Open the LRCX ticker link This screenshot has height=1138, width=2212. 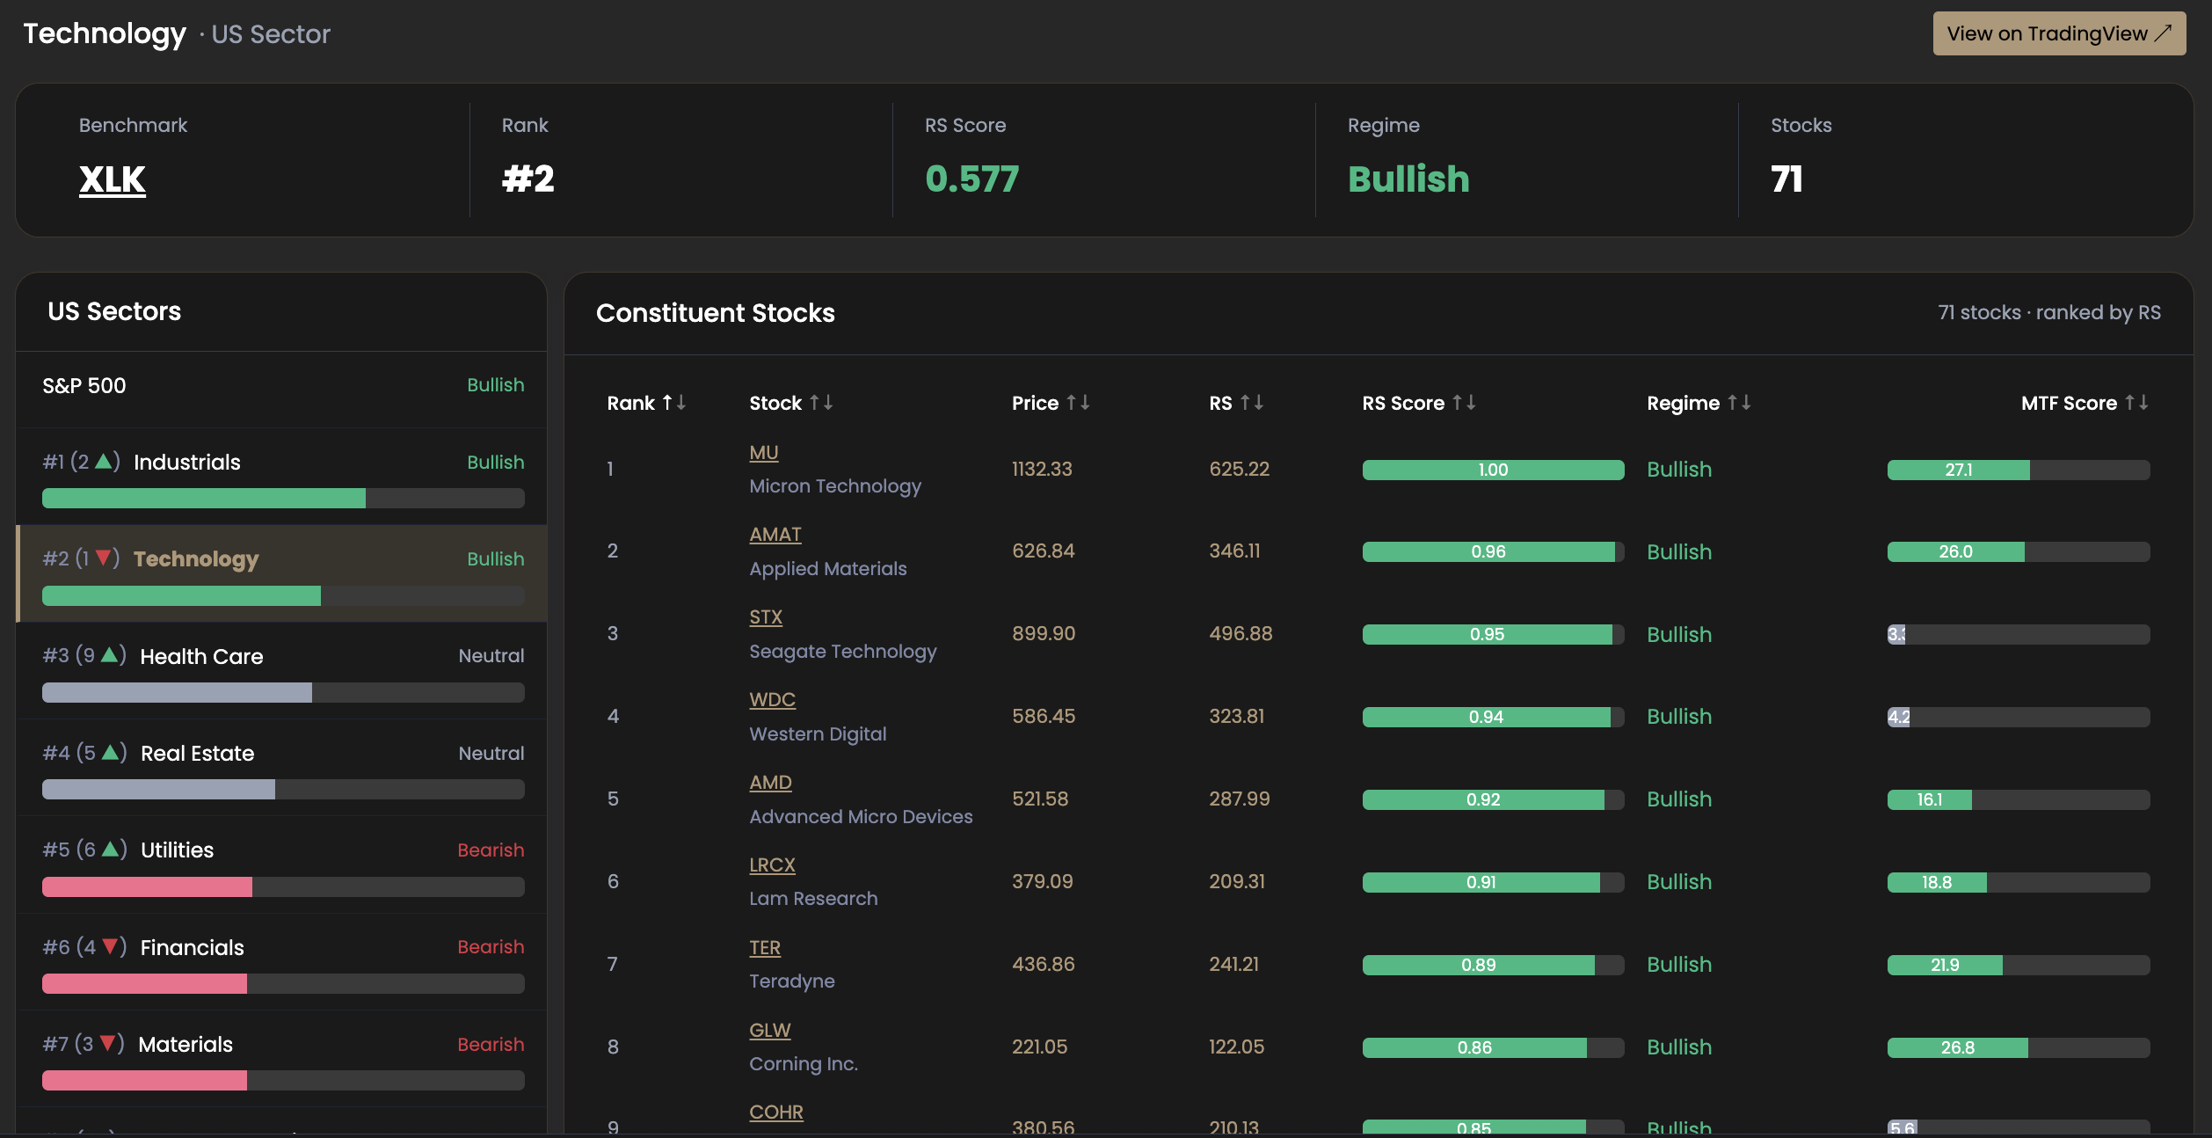772,864
